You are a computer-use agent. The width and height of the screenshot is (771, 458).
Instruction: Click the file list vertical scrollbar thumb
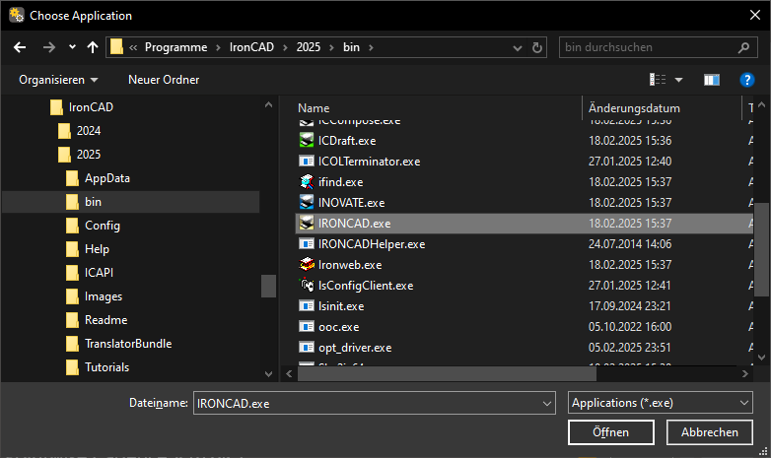[x=762, y=249]
